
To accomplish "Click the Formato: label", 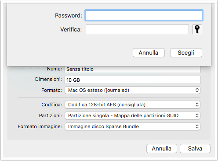I will (x=51, y=90).
